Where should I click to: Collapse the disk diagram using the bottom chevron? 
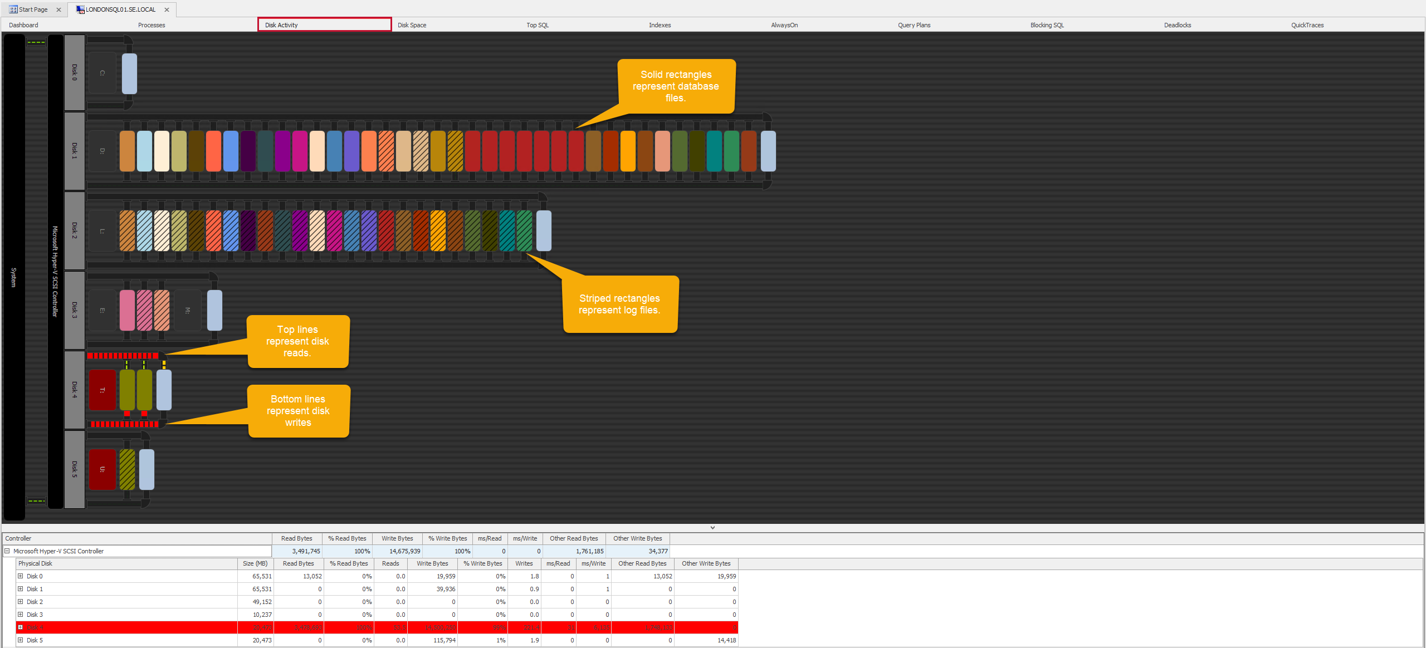(712, 527)
